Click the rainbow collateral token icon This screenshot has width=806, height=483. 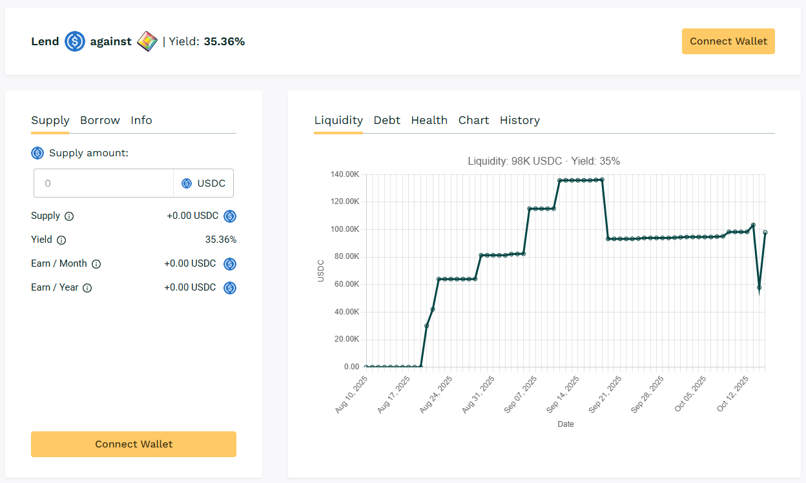(147, 42)
